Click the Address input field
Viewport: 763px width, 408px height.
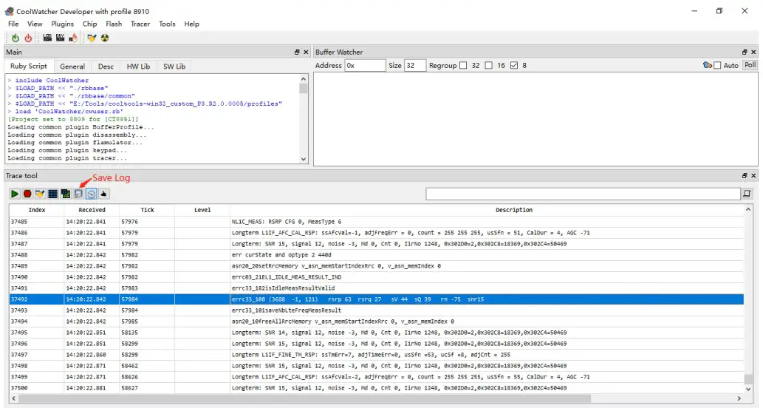click(365, 66)
